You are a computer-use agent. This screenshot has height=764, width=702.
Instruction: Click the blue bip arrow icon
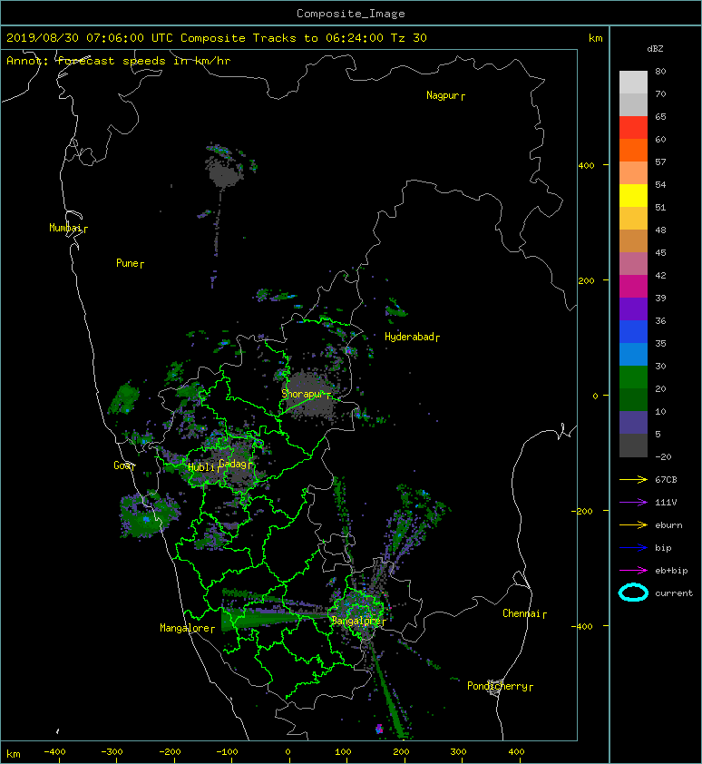tap(633, 548)
